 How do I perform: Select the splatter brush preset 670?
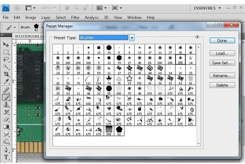pos(150,100)
